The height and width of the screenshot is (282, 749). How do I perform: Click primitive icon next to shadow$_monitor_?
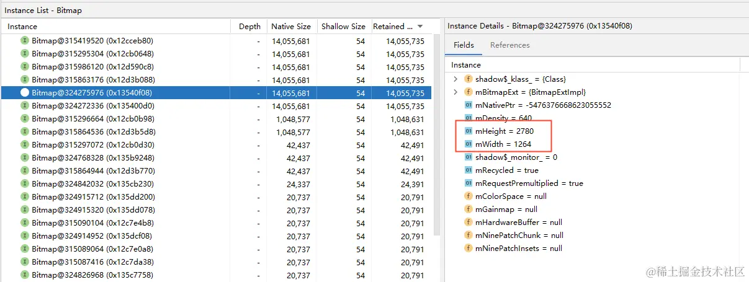[x=469, y=157]
